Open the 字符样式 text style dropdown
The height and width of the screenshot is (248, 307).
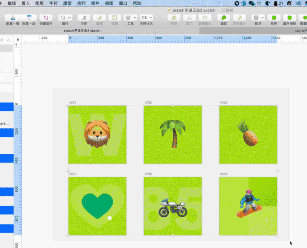(151, 18)
